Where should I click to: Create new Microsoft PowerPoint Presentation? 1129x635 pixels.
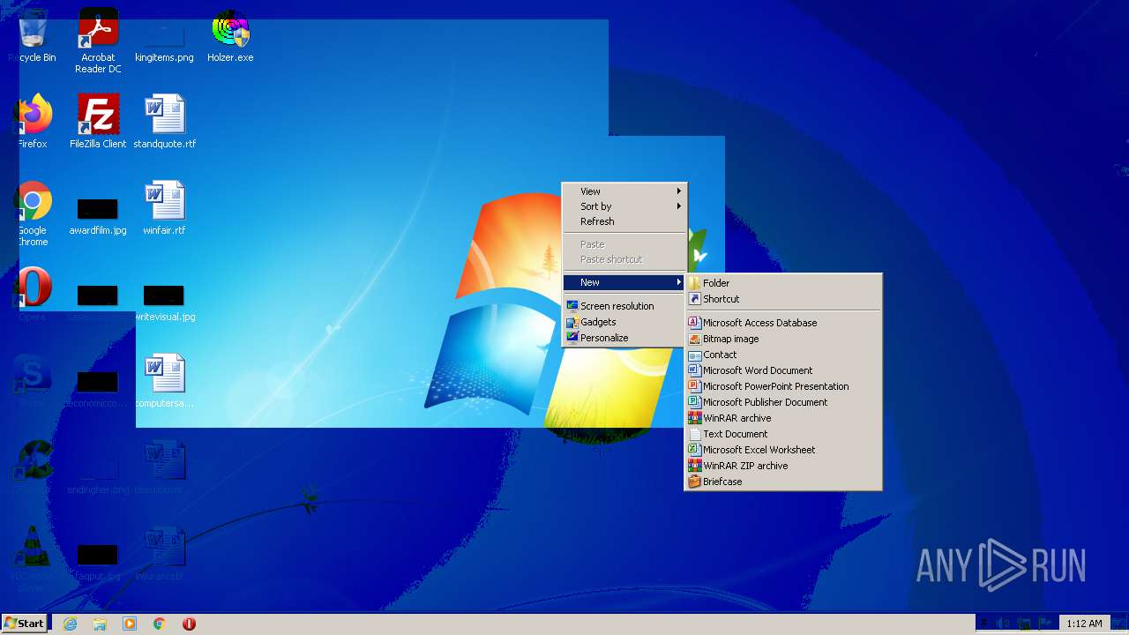(x=783, y=386)
